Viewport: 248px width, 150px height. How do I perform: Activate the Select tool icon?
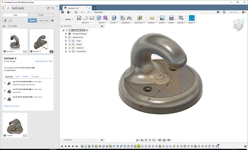point(192,18)
